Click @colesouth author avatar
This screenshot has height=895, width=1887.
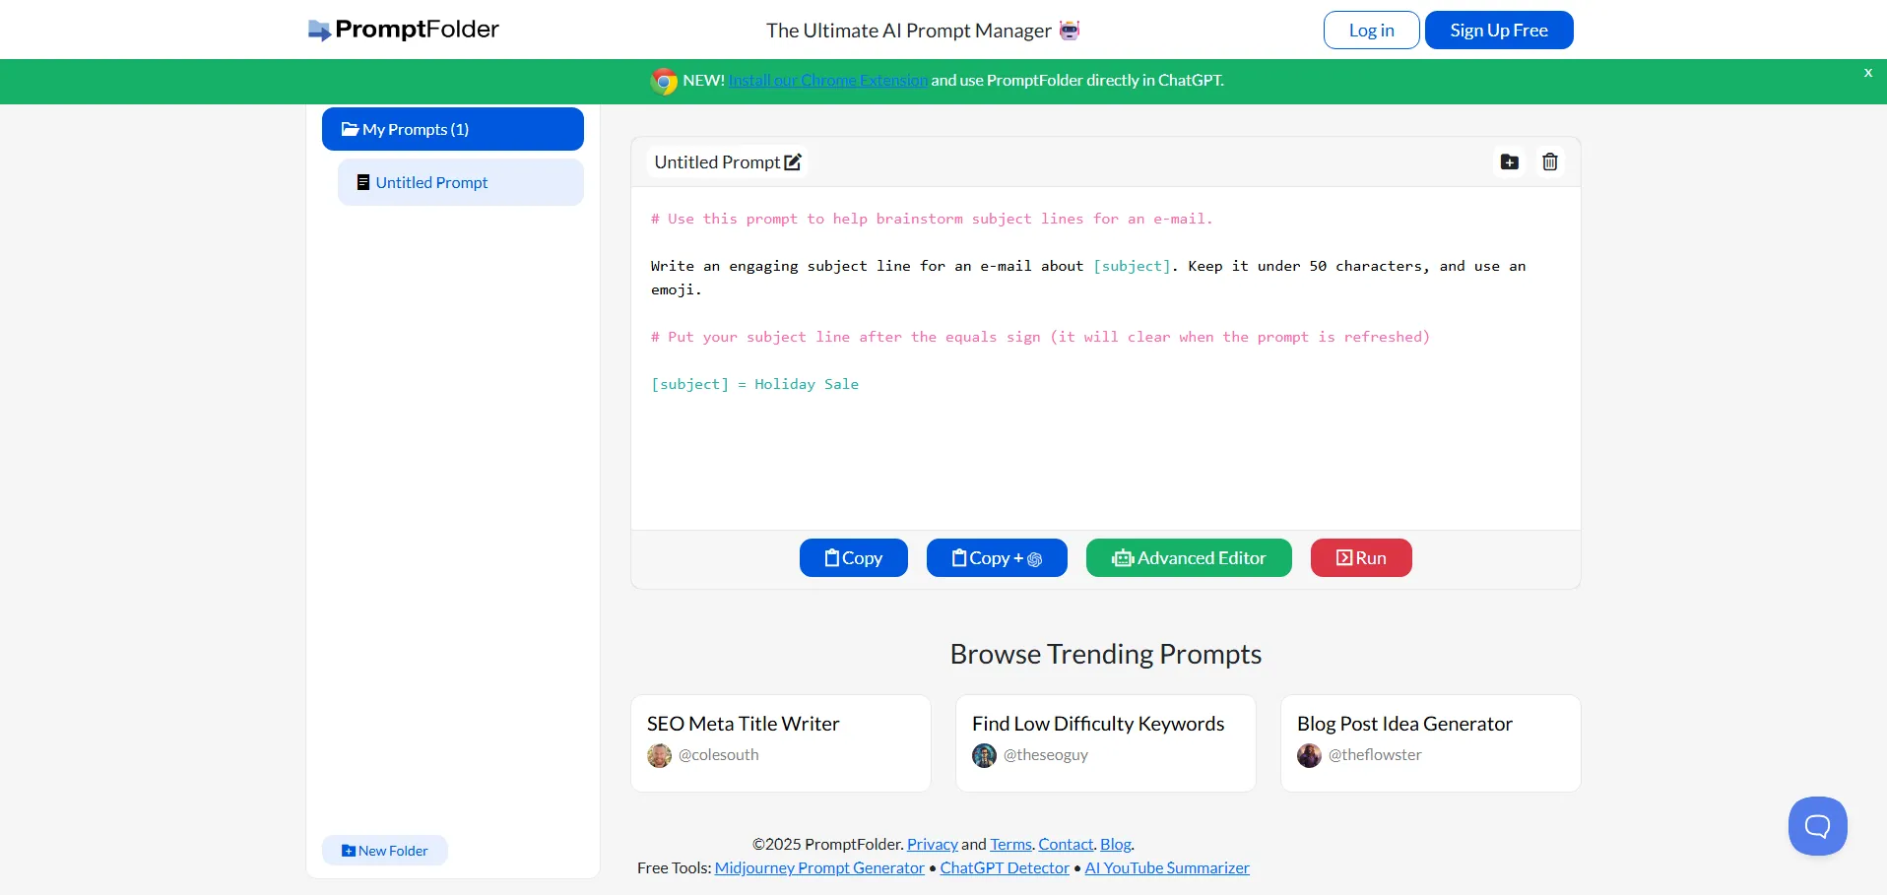(659, 755)
